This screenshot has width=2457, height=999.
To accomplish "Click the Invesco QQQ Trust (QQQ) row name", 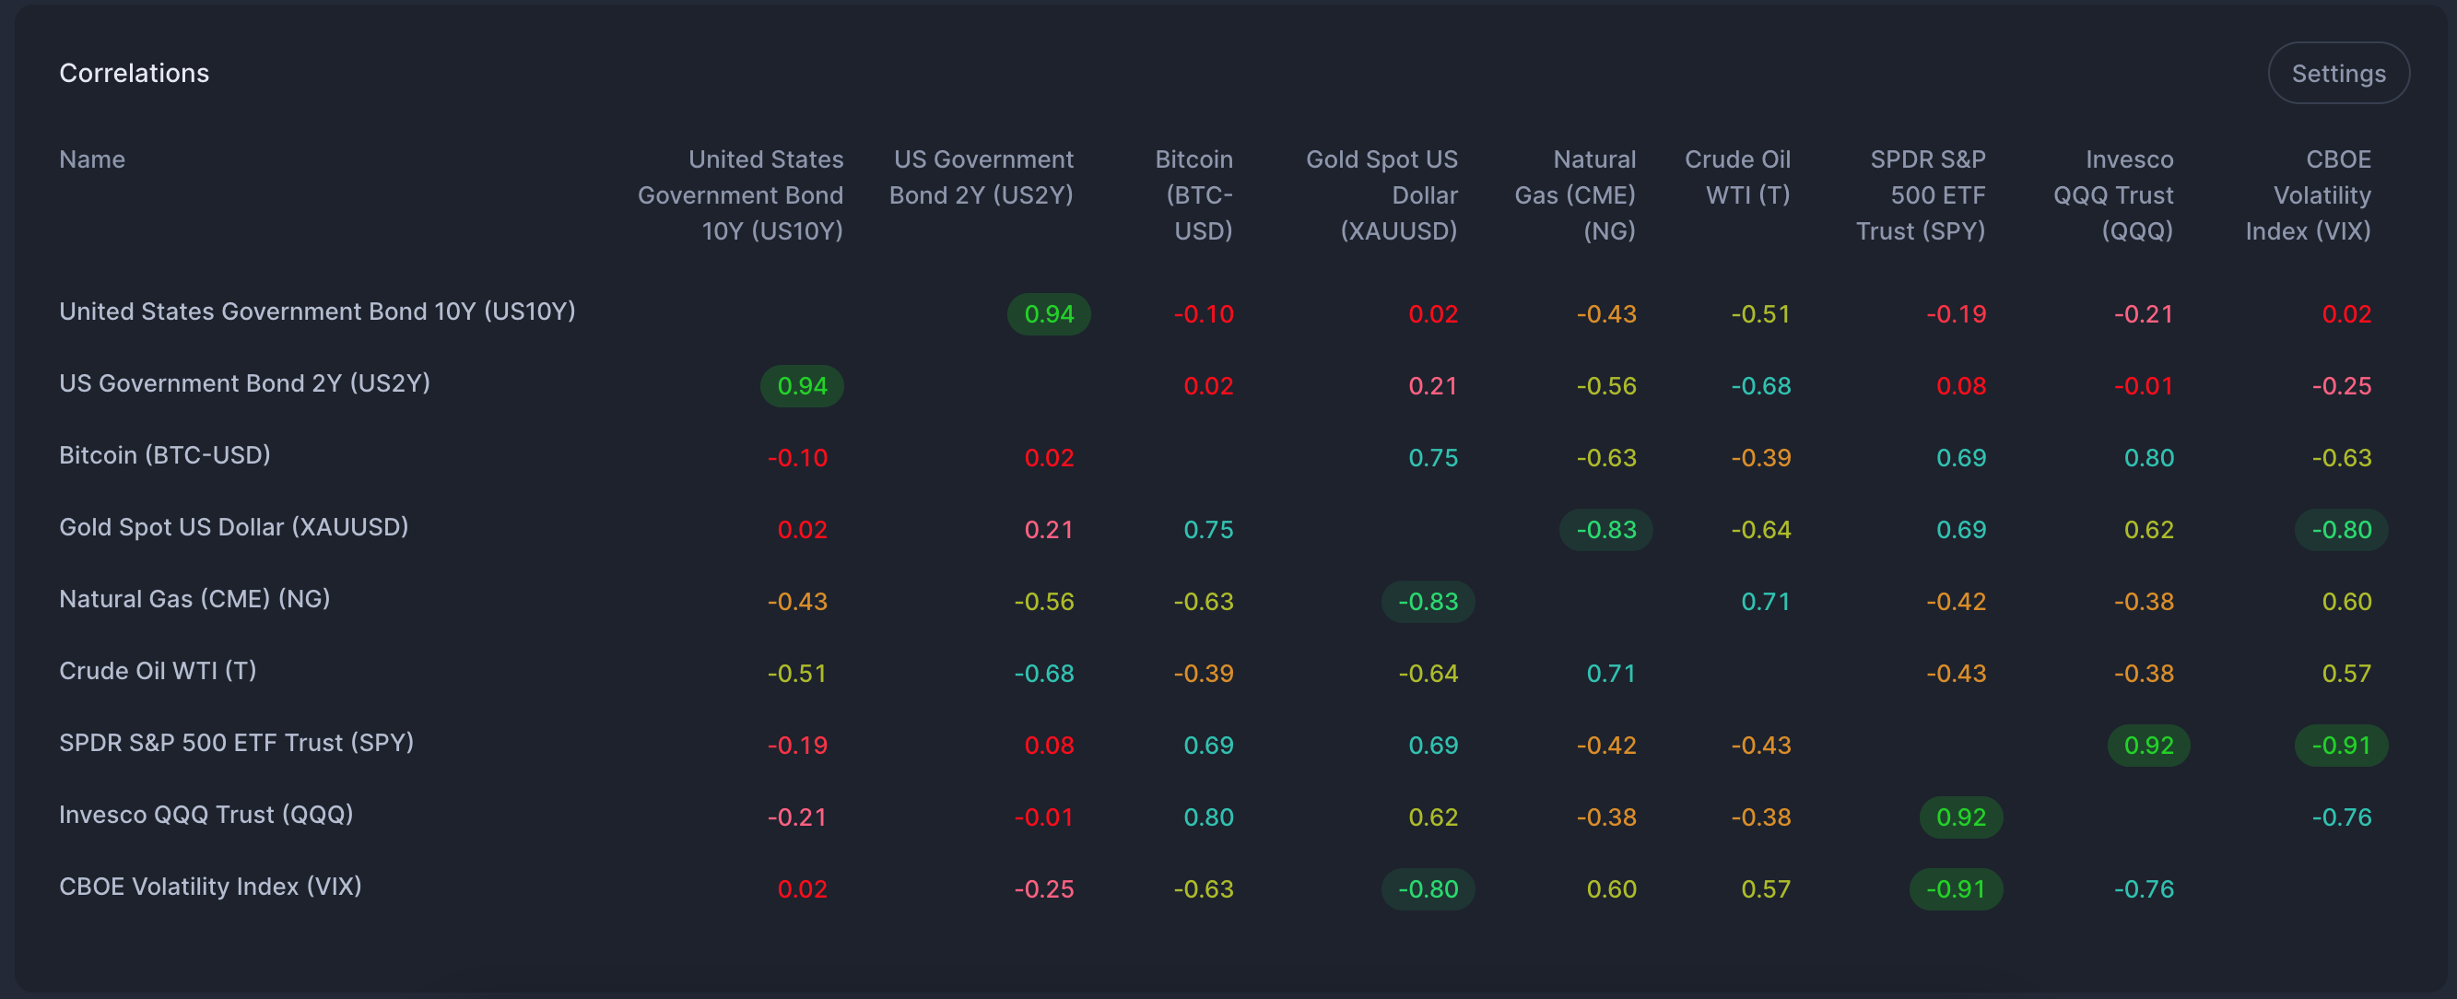I will click(206, 815).
